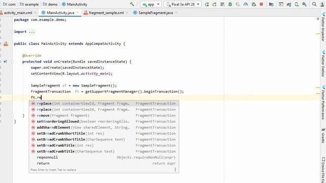Expand the folded import statements
This screenshot has height=183, width=326.
[x=32, y=32]
